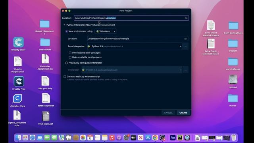Select New environment using radio button
The image size is (254, 143).
[67, 31]
